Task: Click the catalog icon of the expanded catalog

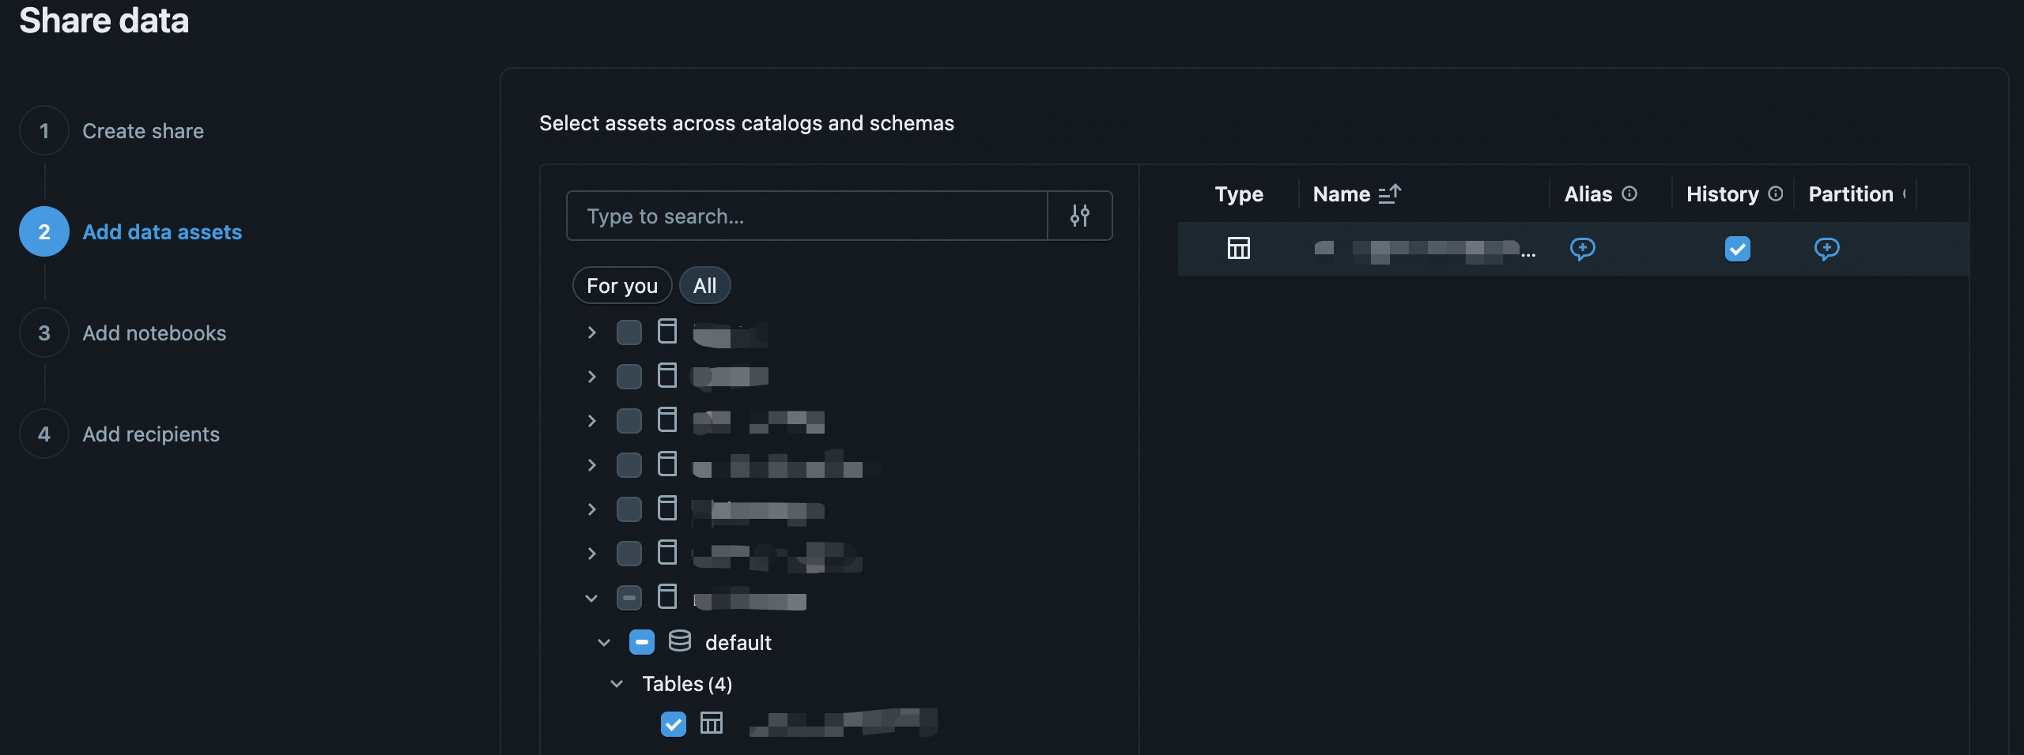Action: click(x=667, y=597)
